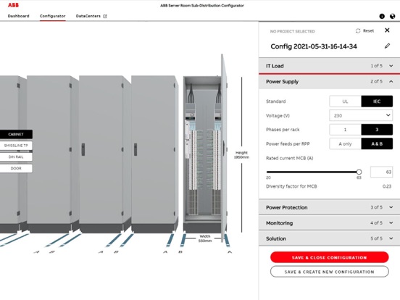Click the Width 550mm dimension label
Screen dimensions: 400x300
[x=205, y=238]
